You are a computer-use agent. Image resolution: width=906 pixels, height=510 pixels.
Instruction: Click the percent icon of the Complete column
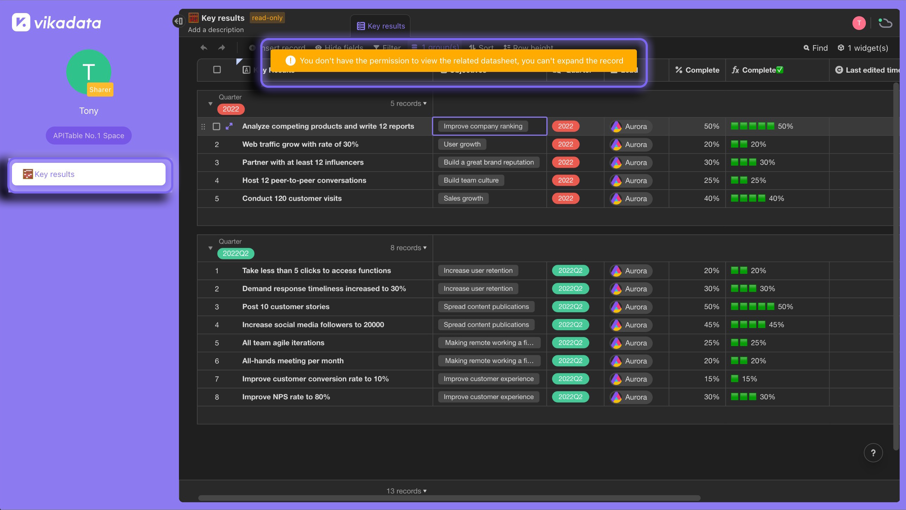pyautogui.click(x=678, y=70)
